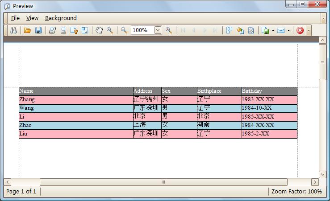Click the Watermark icon
This screenshot has height=201, width=330.
(x=251, y=30)
